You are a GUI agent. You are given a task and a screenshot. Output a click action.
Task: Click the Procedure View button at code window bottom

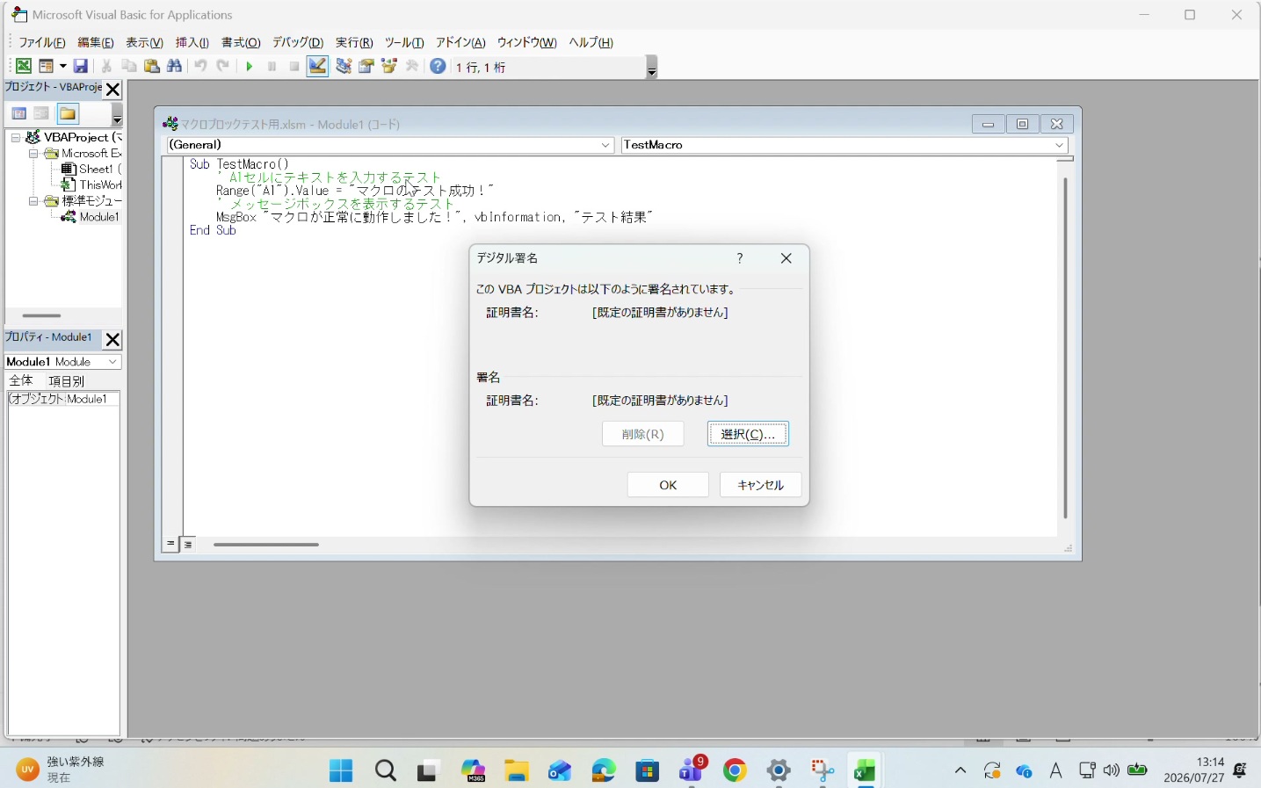pos(170,545)
